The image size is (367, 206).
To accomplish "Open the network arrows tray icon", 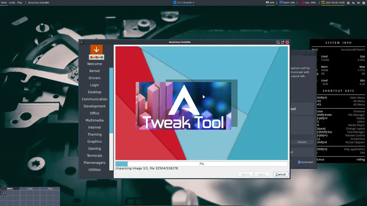I will 354,3.
